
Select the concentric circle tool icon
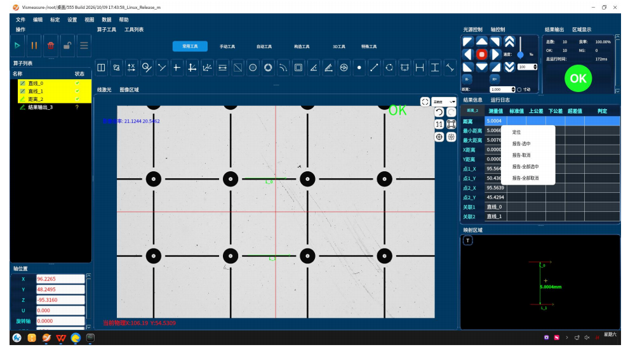click(x=253, y=67)
